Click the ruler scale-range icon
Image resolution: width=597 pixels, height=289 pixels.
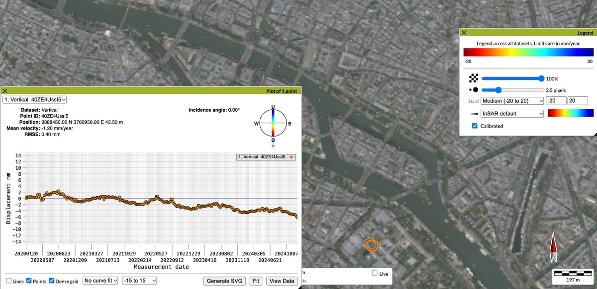coord(474,101)
